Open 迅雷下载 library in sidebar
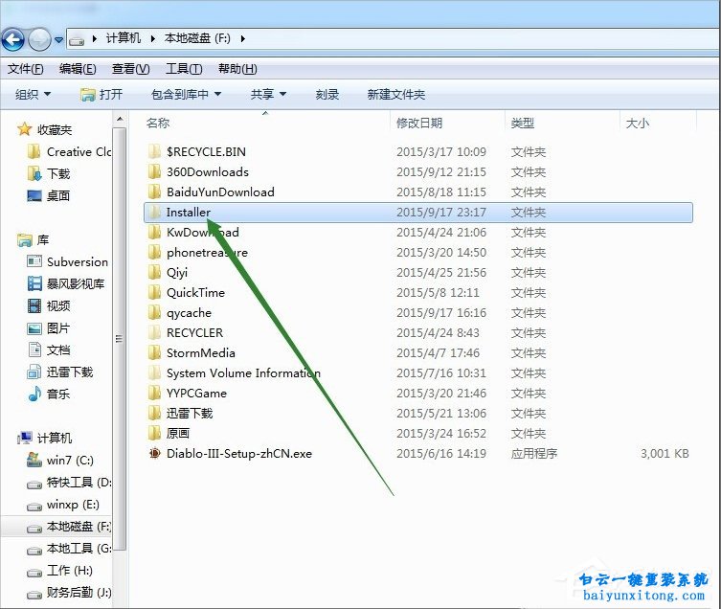 [59, 372]
